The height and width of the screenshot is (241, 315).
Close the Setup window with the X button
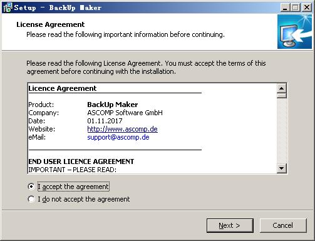[307, 8]
